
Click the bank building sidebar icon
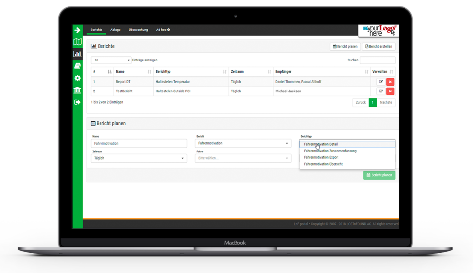pyautogui.click(x=77, y=91)
